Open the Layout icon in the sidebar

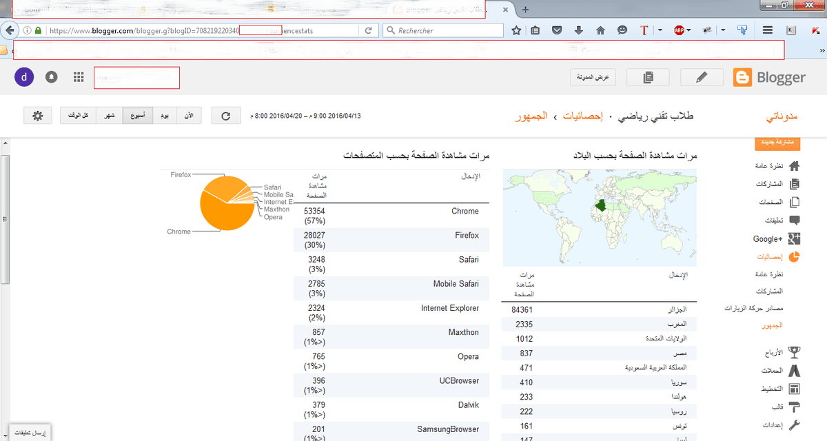click(x=794, y=389)
